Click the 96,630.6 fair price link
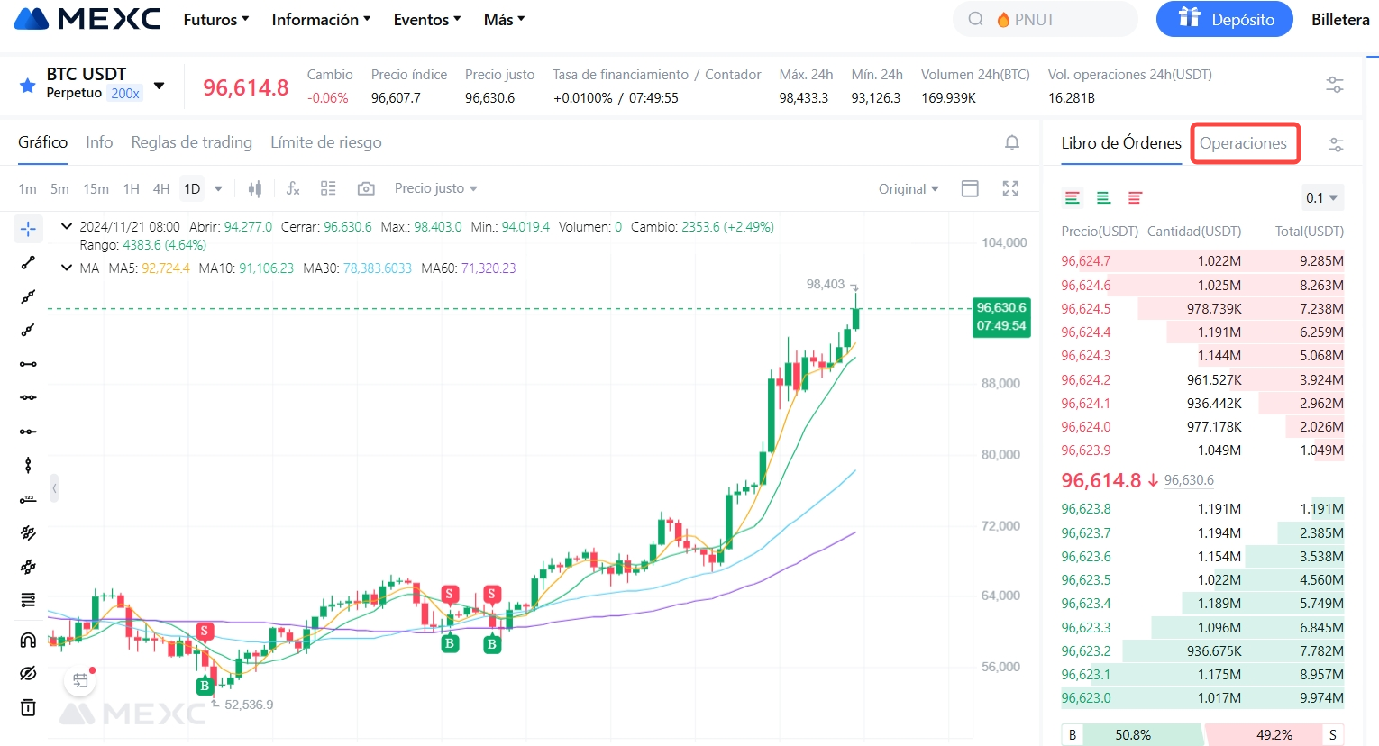This screenshot has width=1379, height=746. [1189, 480]
